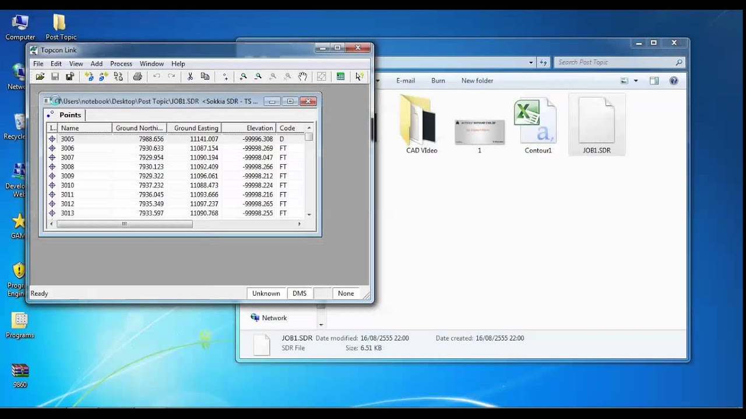Click the grayed measure ruler toolbar icon

click(x=321, y=76)
